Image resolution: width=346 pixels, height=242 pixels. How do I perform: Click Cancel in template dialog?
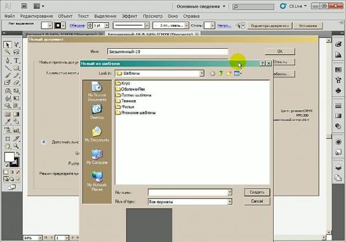click(x=257, y=201)
